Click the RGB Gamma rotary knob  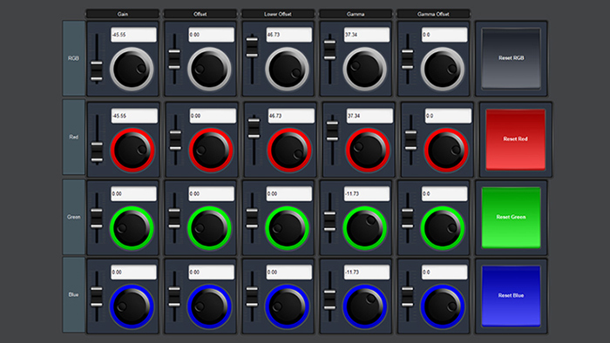[x=364, y=69]
